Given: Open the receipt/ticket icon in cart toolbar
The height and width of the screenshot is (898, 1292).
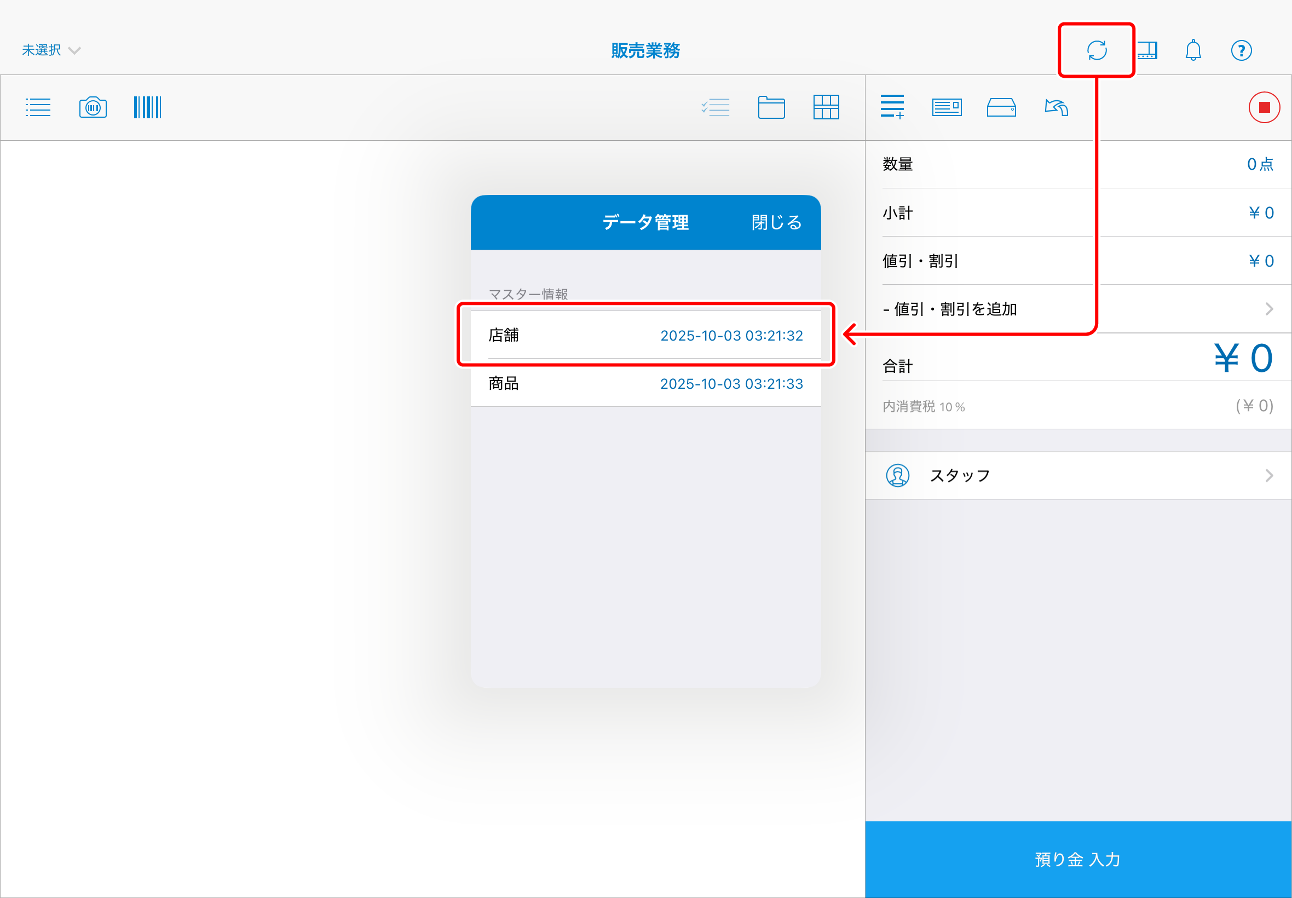Looking at the screenshot, I should (947, 107).
